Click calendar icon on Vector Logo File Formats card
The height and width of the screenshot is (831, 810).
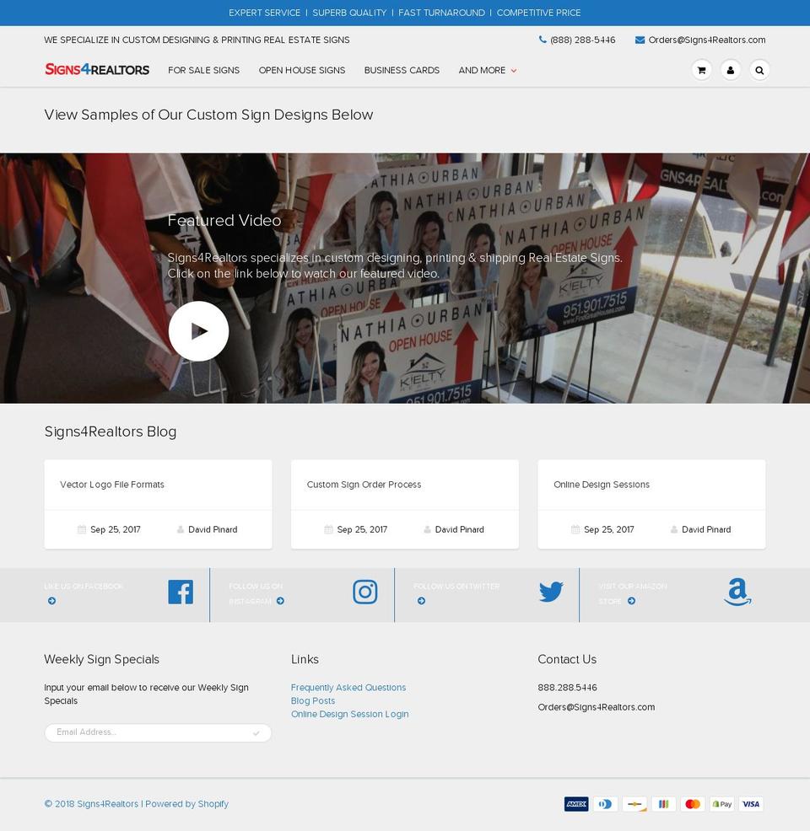pos(82,529)
